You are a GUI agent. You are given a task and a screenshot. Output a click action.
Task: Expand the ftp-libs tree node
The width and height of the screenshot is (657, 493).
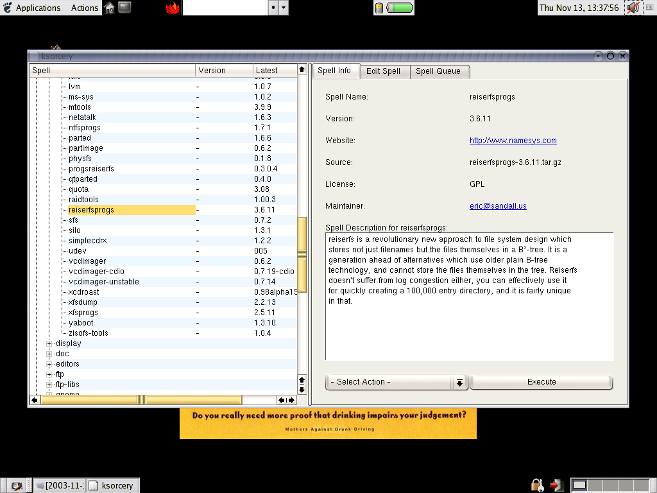pos(49,385)
